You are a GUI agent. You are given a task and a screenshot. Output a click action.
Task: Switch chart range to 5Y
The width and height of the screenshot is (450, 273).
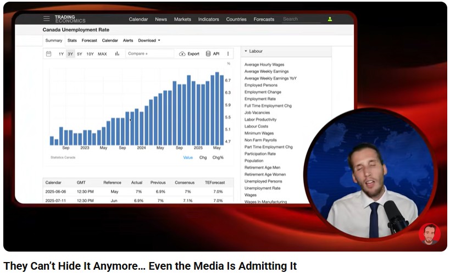click(80, 54)
